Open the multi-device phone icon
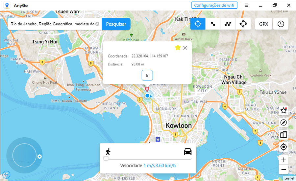 point(284,135)
